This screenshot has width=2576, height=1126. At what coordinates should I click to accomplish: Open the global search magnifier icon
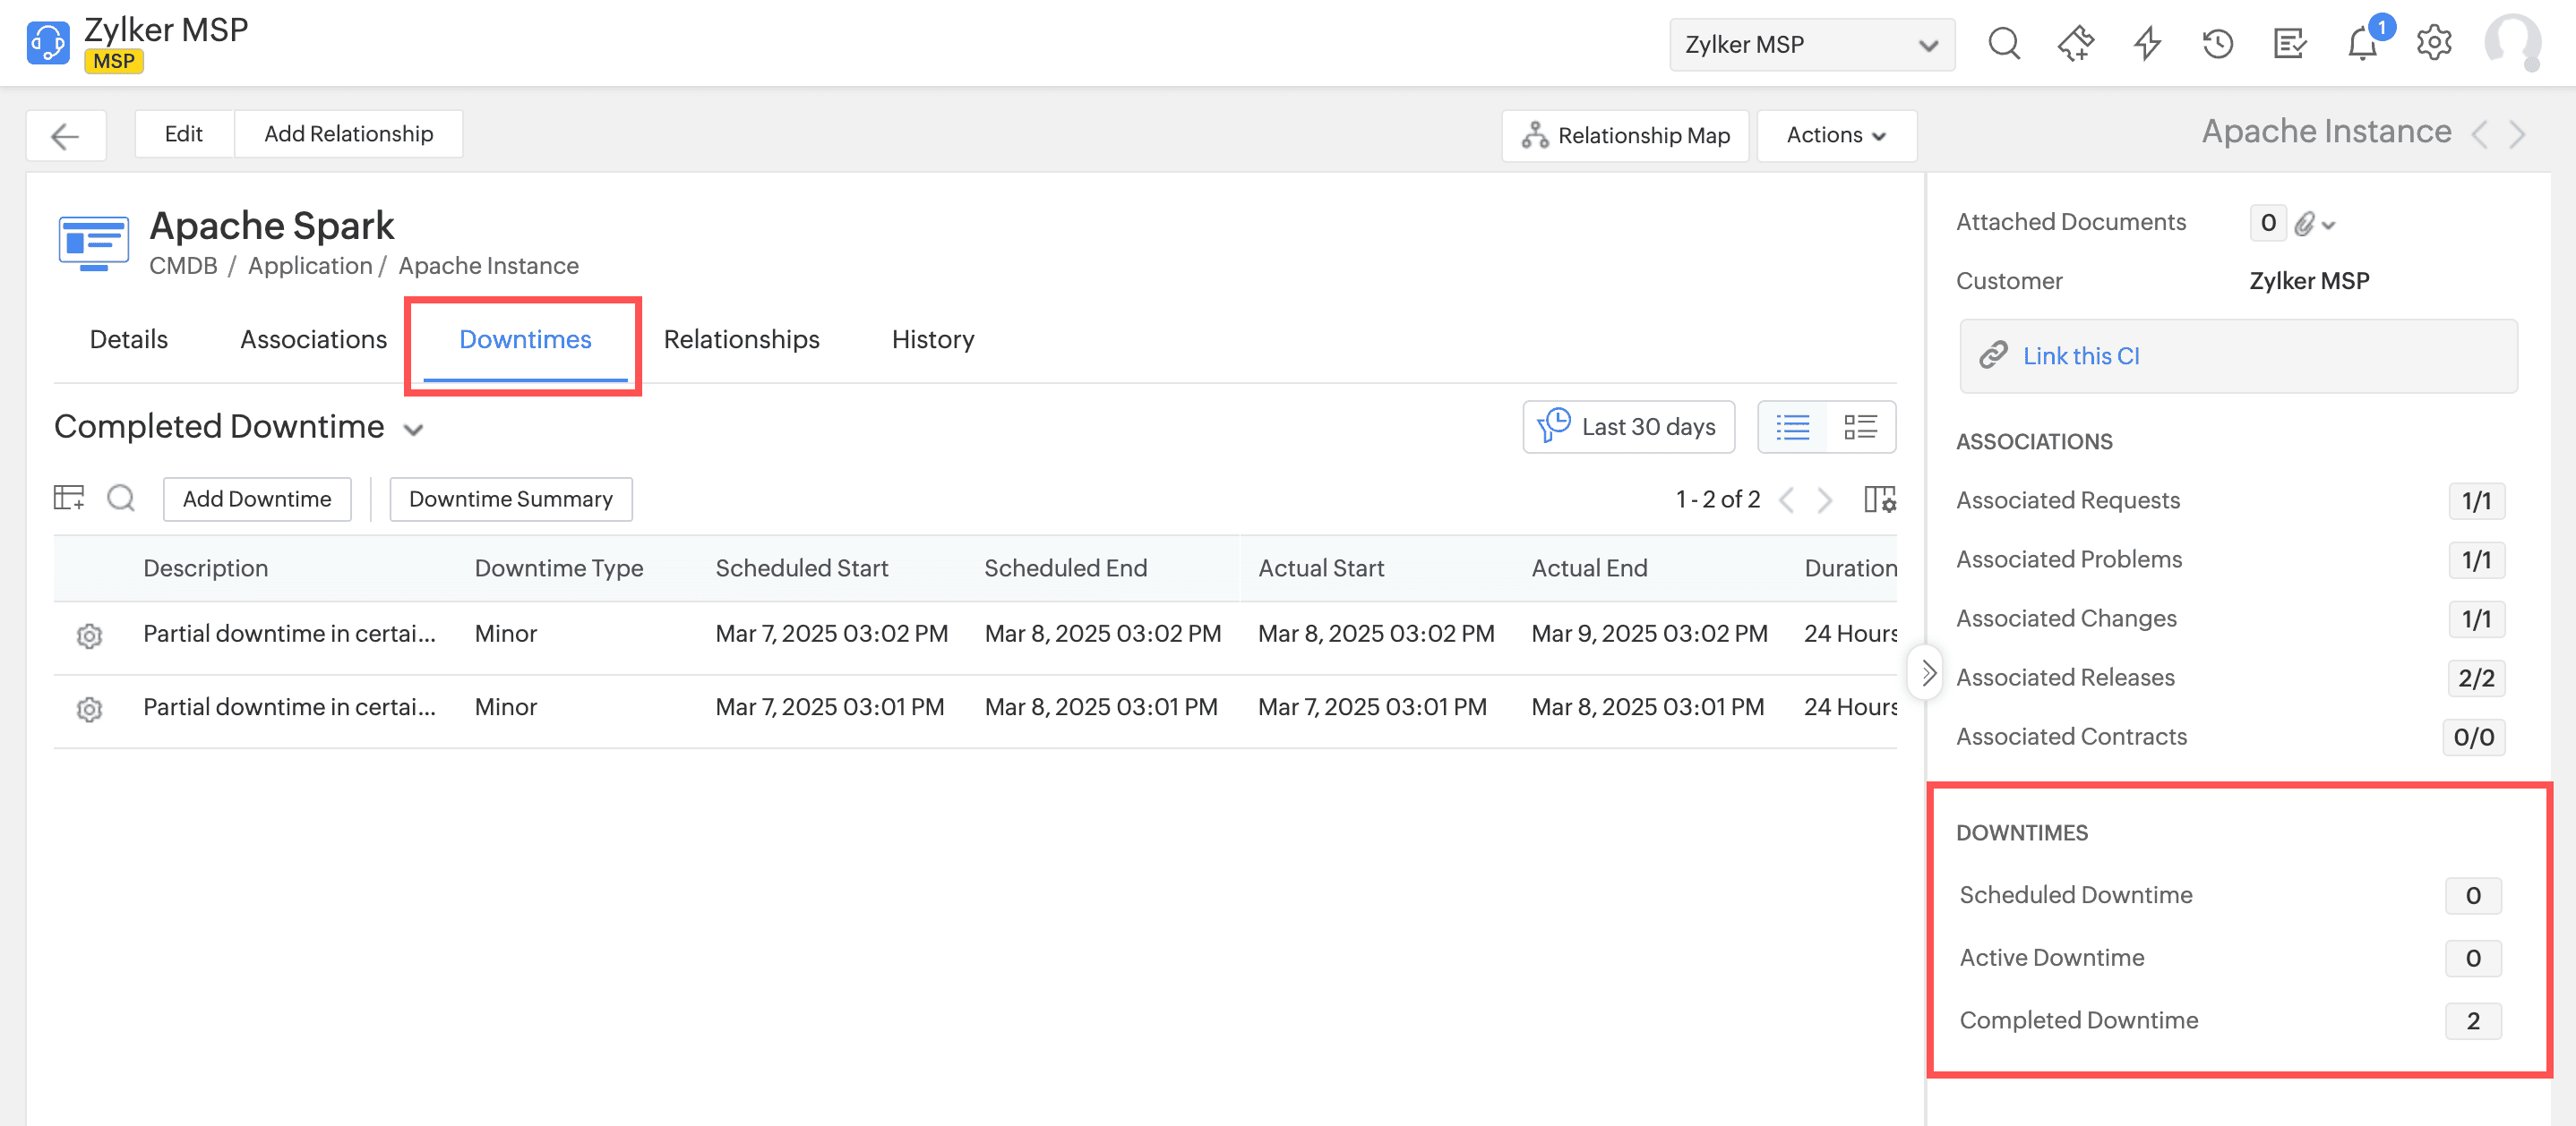pyautogui.click(x=2003, y=44)
